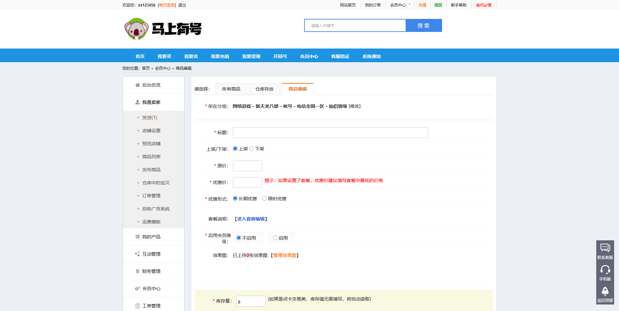
Task: Open 商品列表 sidebar item
Action: pos(151,157)
